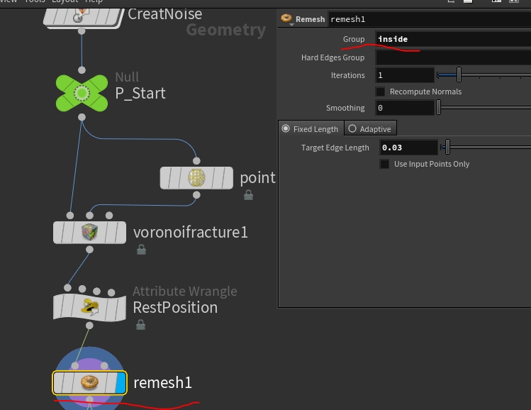Click the Group parameter label
Screen dimensions: 531x410
tap(354, 39)
